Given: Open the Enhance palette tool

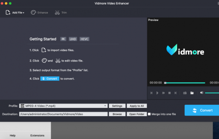Looking at the screenshot, I should tap(39, 13).
